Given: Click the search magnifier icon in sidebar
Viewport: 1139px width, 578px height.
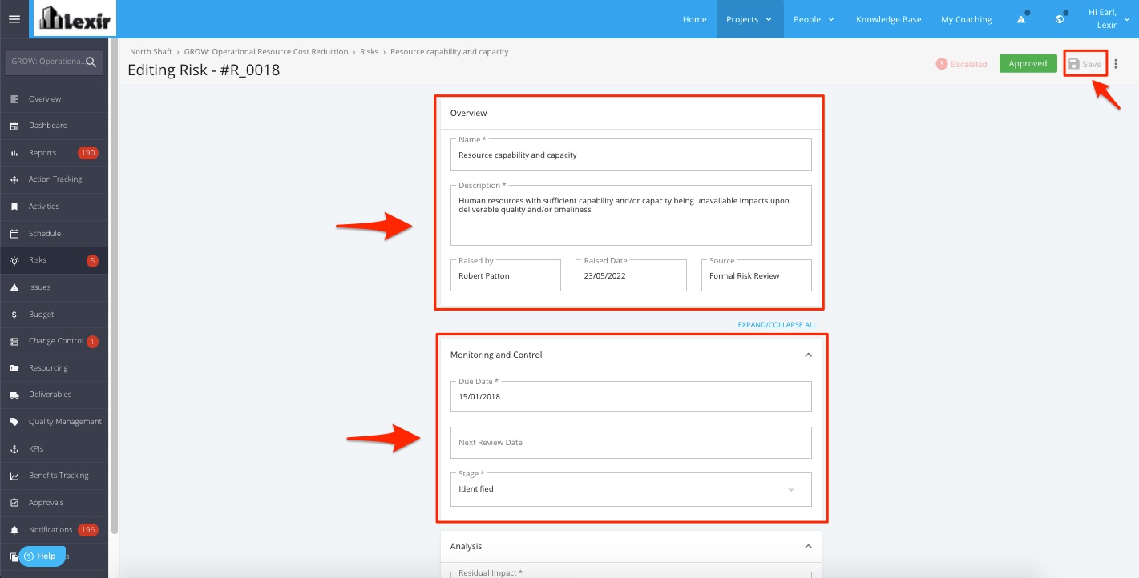Looking at the screenshot, I should pos(91,62).
